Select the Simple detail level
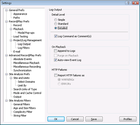This screenshot has width=140, height=125. 56,20
